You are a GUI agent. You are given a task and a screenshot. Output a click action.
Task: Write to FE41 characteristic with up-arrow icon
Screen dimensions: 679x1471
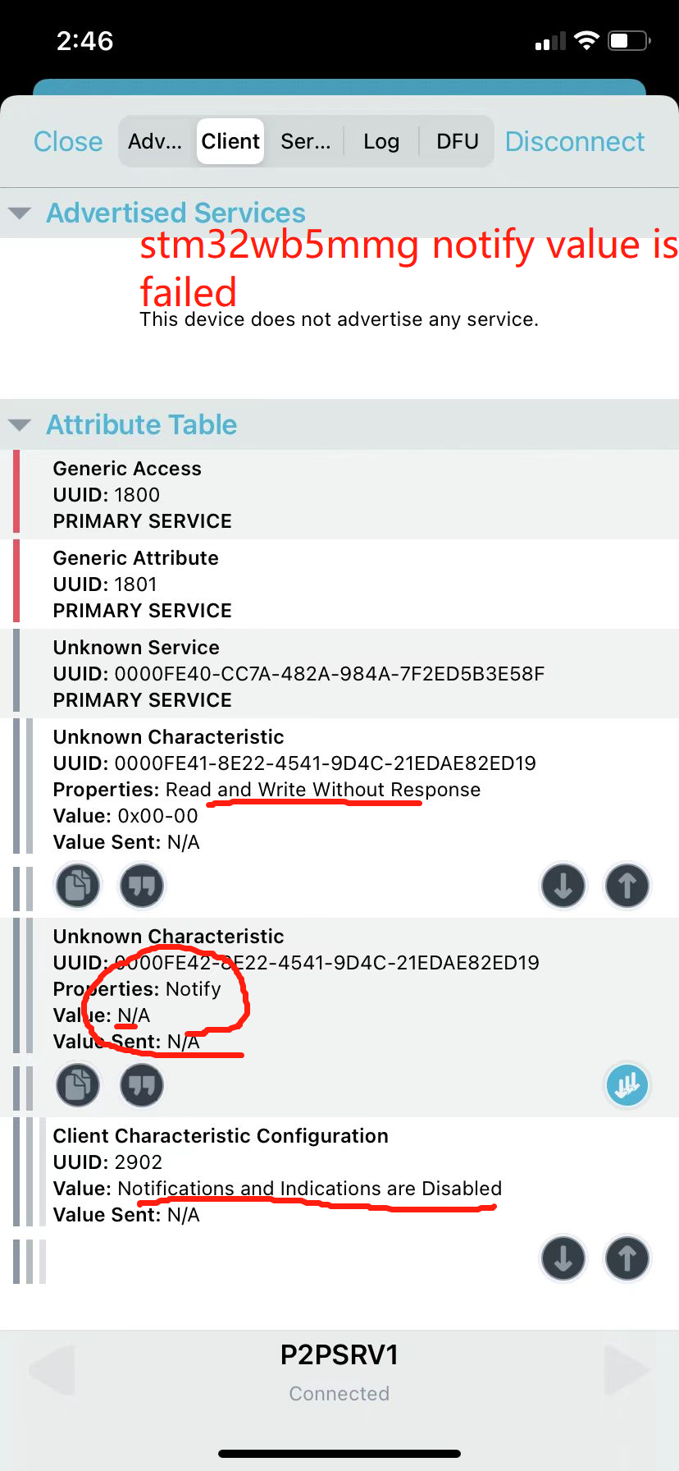(x=627, y=886)
